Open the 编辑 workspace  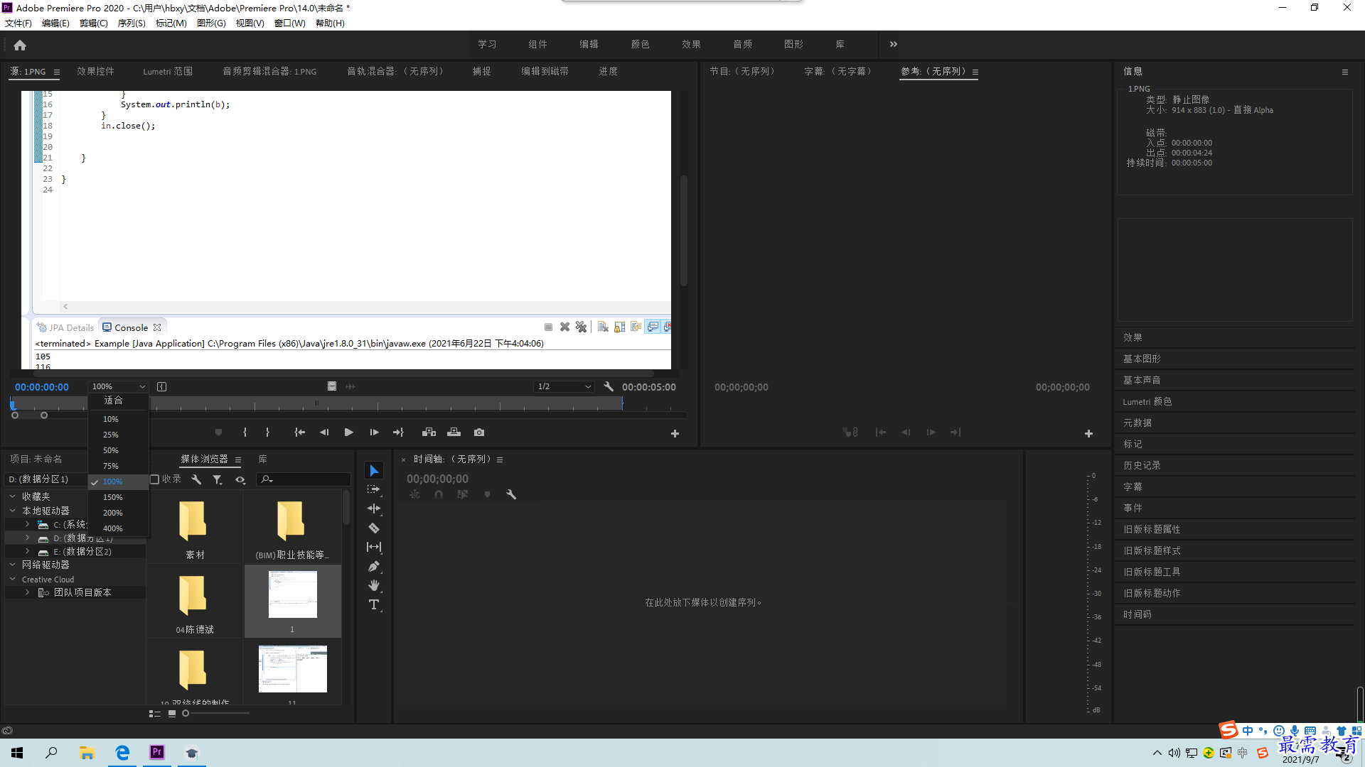589,45
